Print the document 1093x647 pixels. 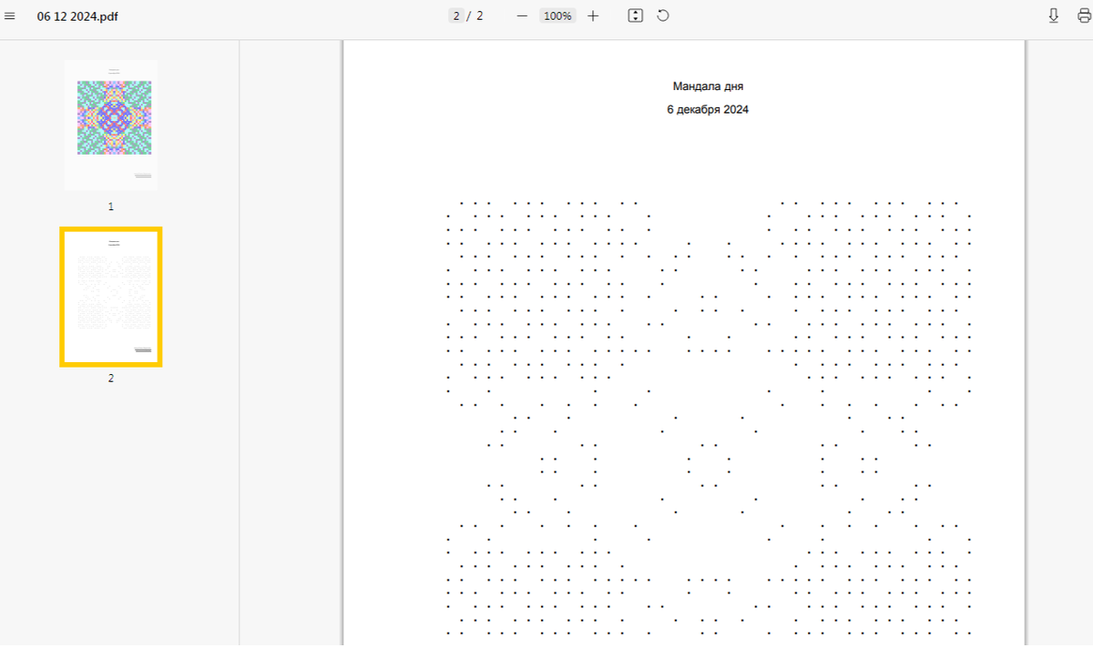[1083, 15]
